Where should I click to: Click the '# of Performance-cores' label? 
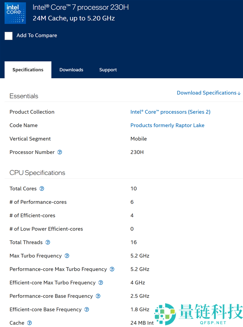pos(38,202)
